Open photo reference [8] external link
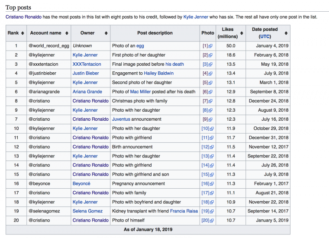The height and width of the screenshot is (238, 329). (x=207, y=110)
